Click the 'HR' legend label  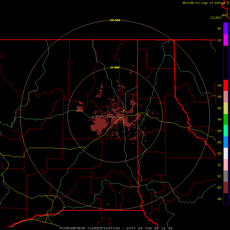(x=219, y=120)
